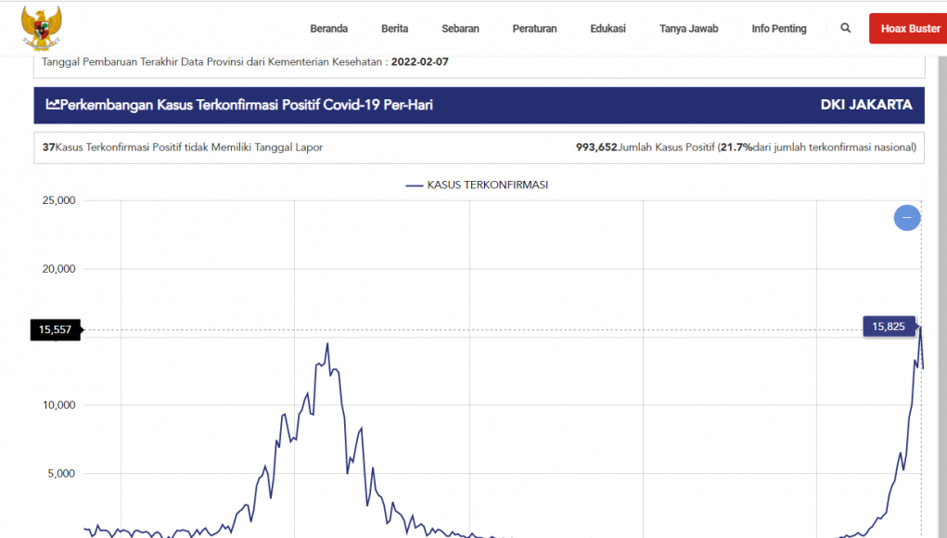Open the Peraturan navigation item
The height and width of the screenshot is (538, 947).
534,29
